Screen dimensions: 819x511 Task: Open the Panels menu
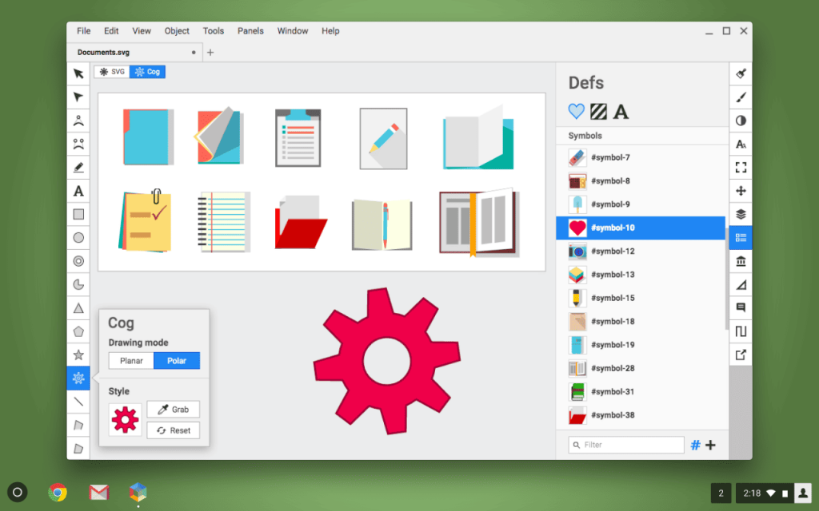(x=250, y=30)
